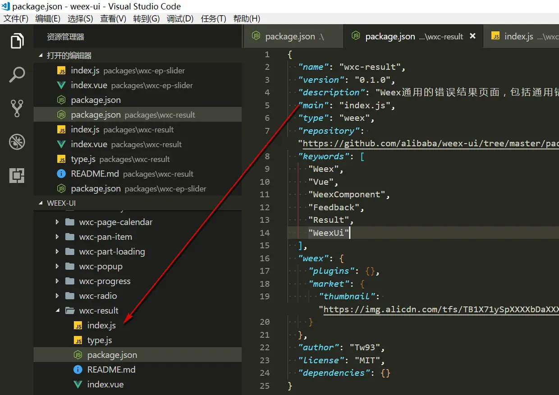Click "Feedback" on line 12
The width and height of the screenshot is (559, 395).
click(x=334, y=207)
